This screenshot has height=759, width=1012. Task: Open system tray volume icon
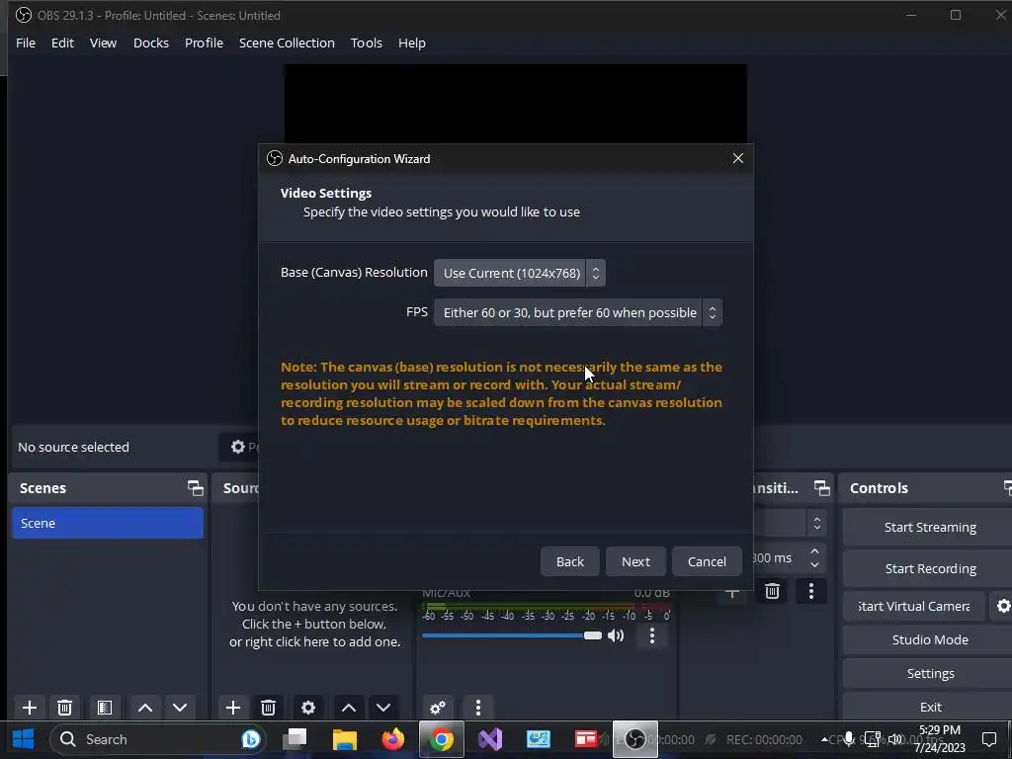click(x=894, y=739)
